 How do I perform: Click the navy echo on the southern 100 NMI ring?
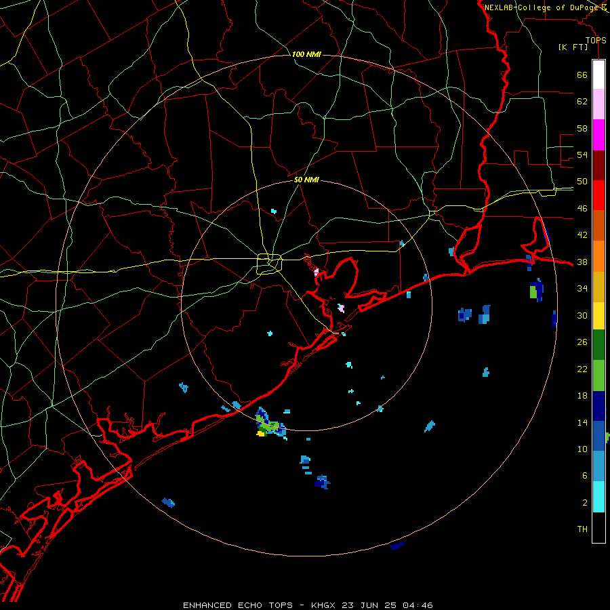click(398, 546)
